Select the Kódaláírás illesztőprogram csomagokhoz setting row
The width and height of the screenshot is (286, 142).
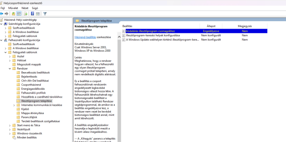pos(195,31)
